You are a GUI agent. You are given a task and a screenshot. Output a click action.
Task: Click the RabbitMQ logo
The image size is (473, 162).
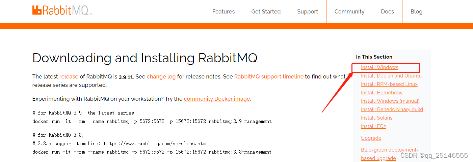[62, 10]
